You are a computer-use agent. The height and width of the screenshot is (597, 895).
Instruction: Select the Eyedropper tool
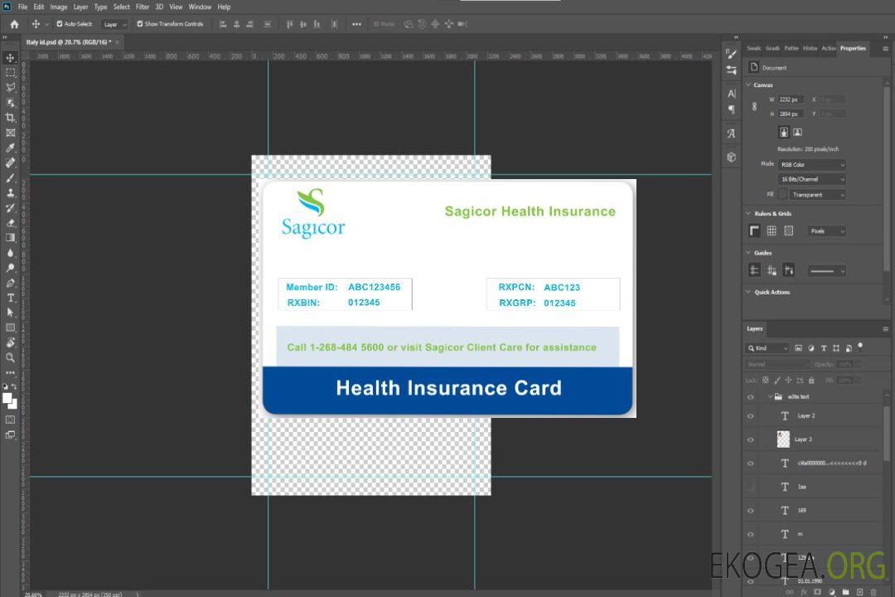10,148
